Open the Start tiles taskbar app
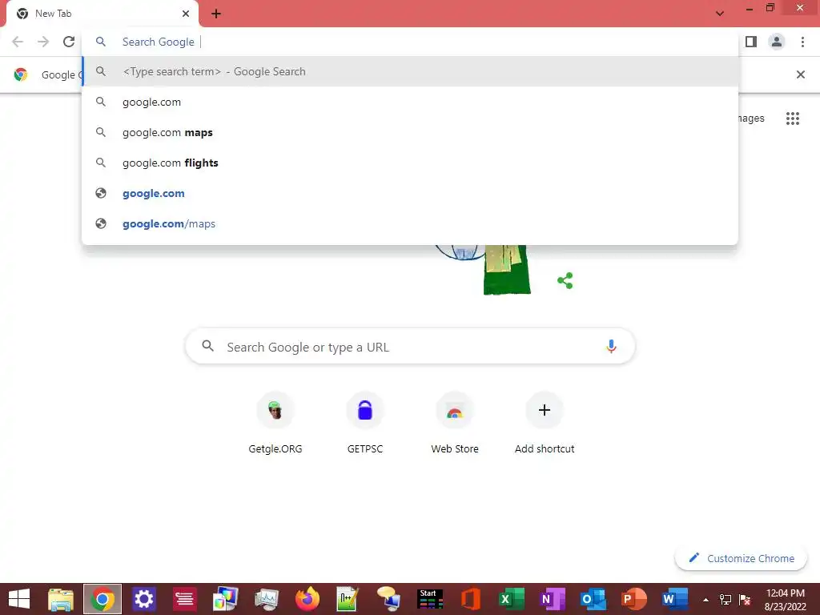820x615 pixels. click(x=430, y=599)
